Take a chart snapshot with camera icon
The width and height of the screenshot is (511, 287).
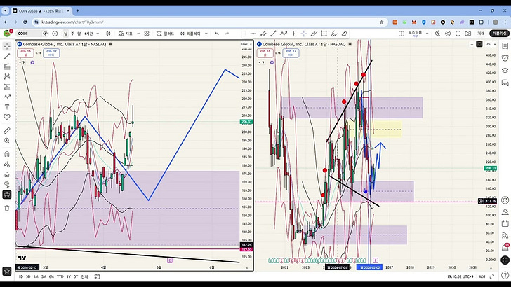point(468,34)
